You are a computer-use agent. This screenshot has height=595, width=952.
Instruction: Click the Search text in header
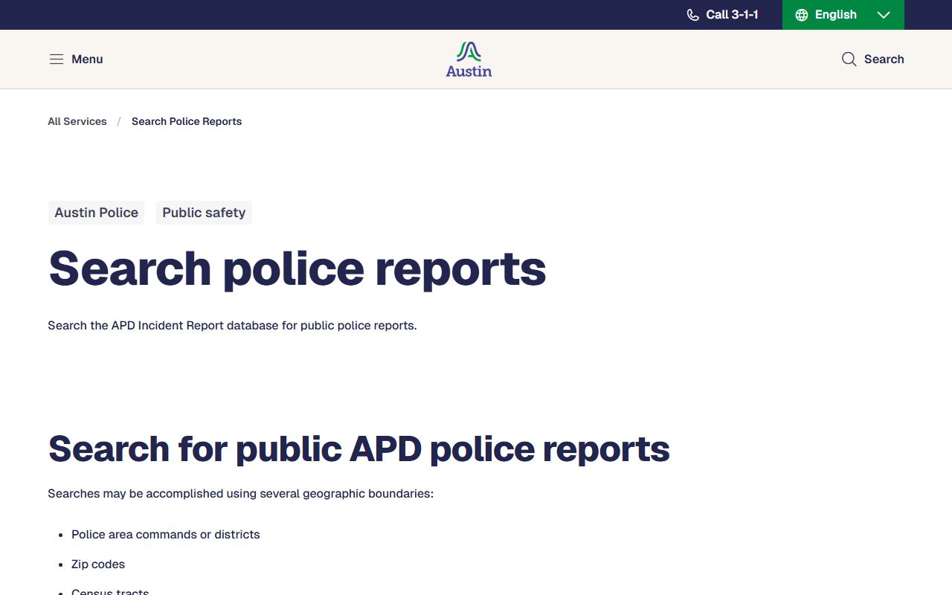[884, 59]
